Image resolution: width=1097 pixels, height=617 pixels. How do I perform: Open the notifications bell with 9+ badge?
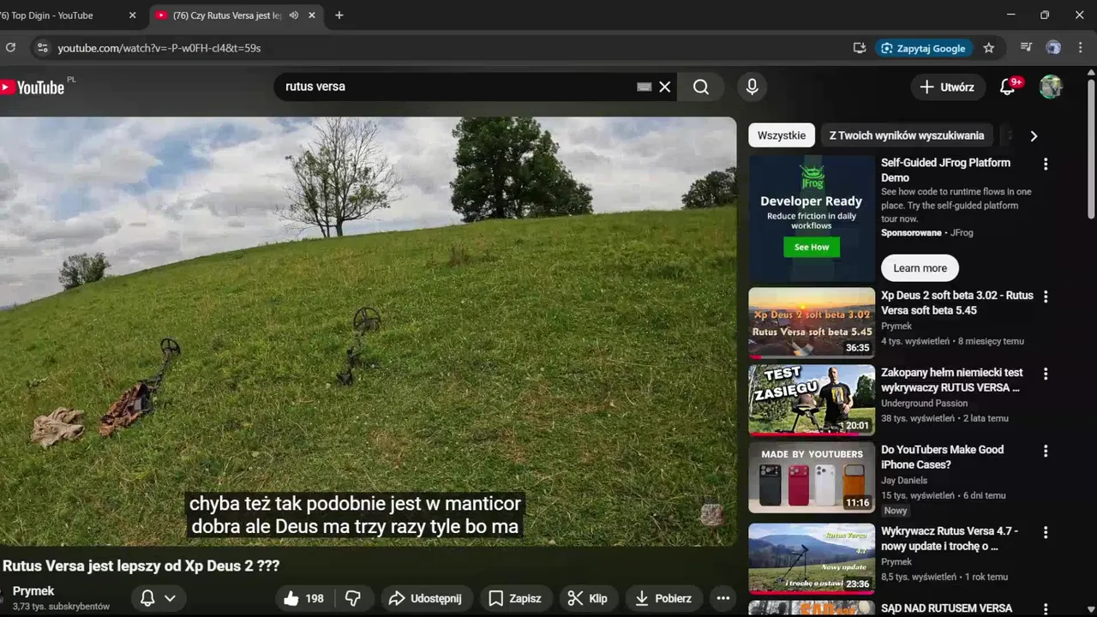click(x=1008, y=87)
